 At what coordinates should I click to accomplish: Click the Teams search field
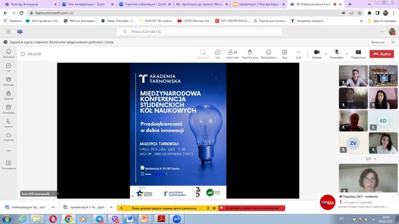(199, 31)
